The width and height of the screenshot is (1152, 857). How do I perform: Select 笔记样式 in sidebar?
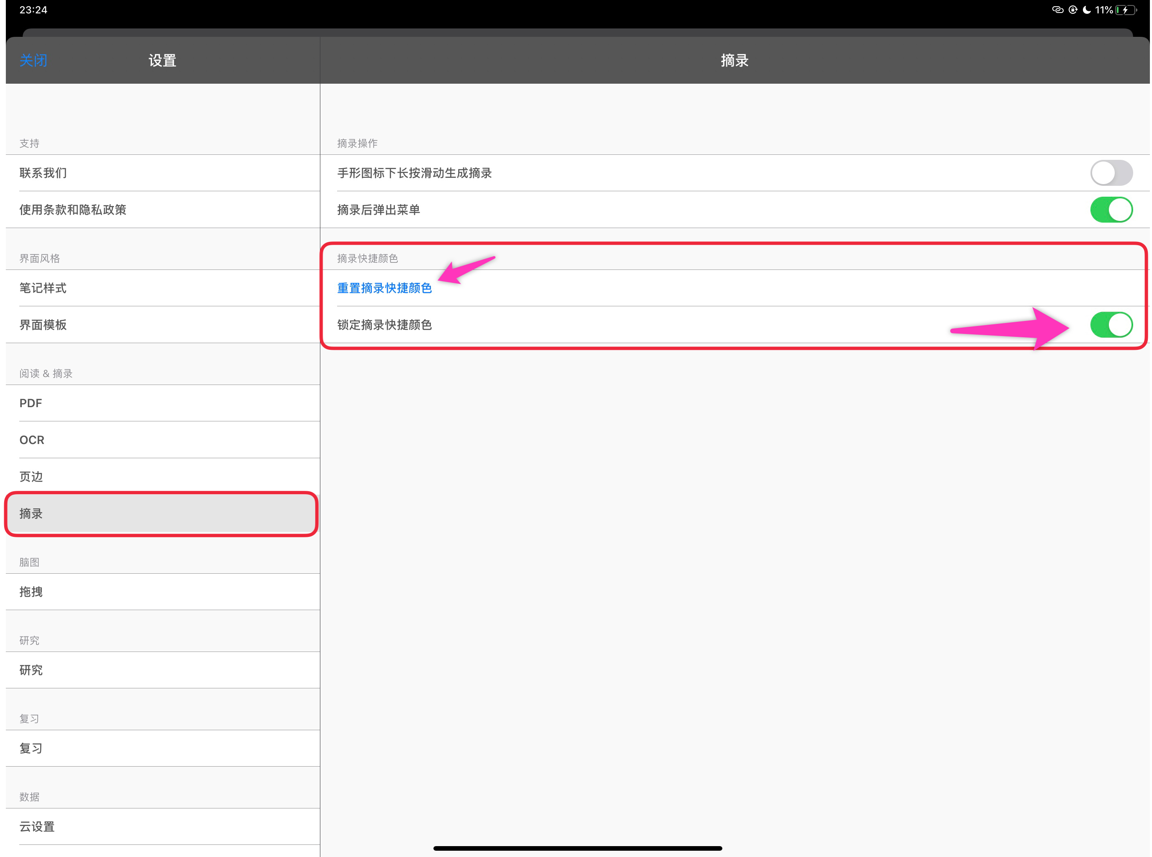(162, 288)
